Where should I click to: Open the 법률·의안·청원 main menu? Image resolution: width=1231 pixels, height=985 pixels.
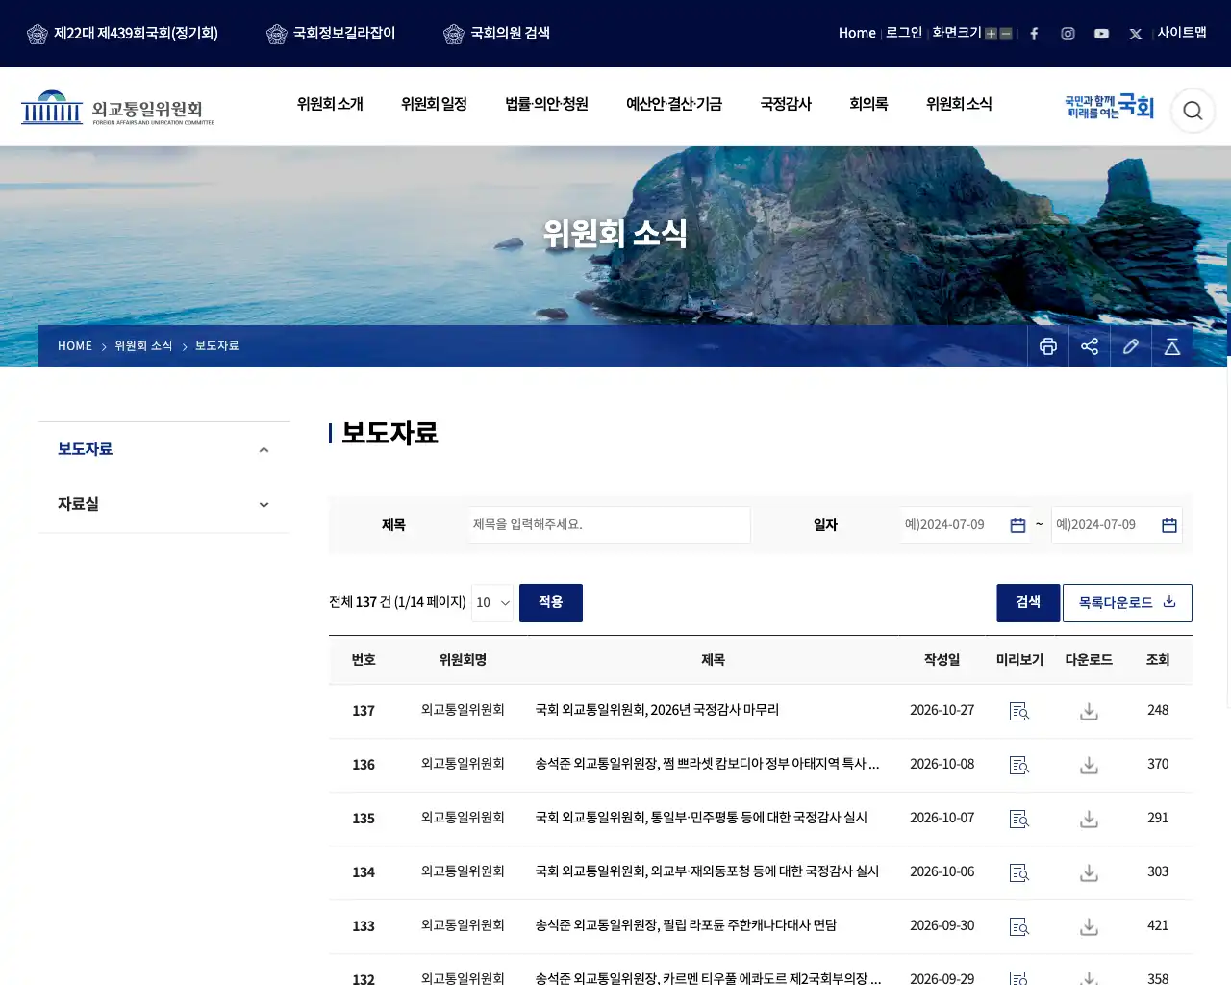click(x=546, y=104)
